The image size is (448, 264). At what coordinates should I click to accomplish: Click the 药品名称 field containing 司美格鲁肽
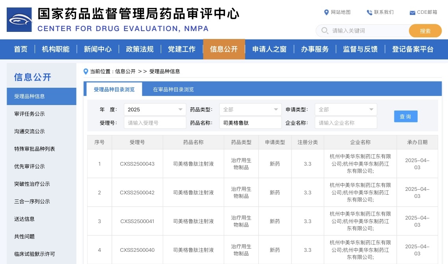point(250,123)
